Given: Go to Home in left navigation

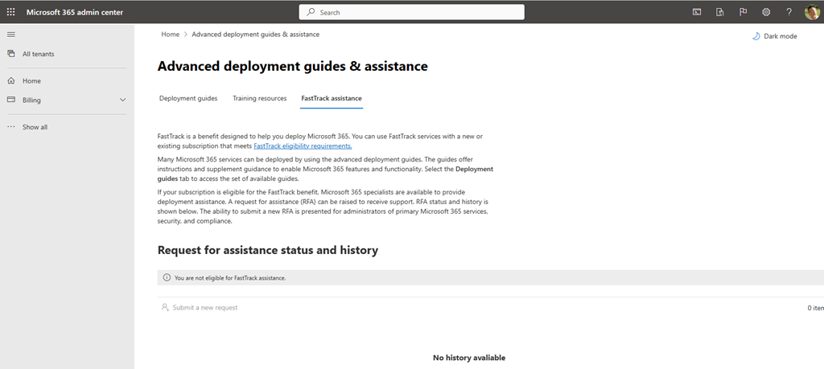Looking at the screenshot, I should [x=31, y=81].
